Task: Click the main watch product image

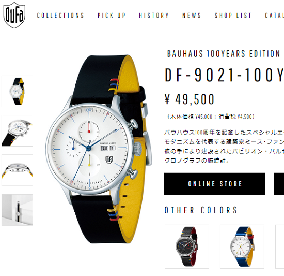Action: click(99, 149)
